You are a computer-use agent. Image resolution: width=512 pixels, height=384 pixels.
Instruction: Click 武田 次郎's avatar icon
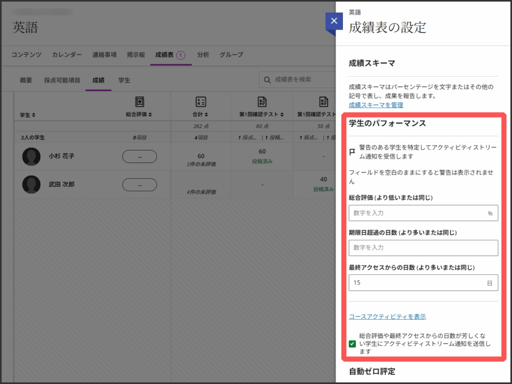pos(31,184)
